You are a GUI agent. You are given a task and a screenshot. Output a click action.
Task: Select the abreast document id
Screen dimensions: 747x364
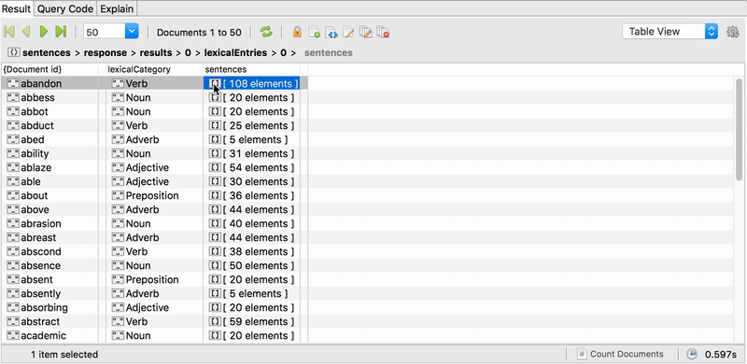tap(38, 238)
